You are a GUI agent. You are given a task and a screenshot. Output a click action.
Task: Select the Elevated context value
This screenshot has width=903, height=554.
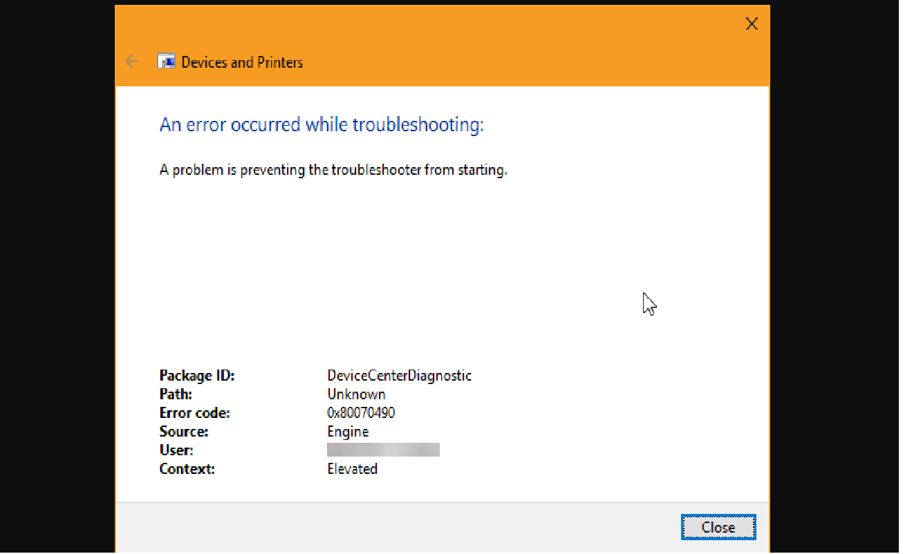tap(353, 468)
